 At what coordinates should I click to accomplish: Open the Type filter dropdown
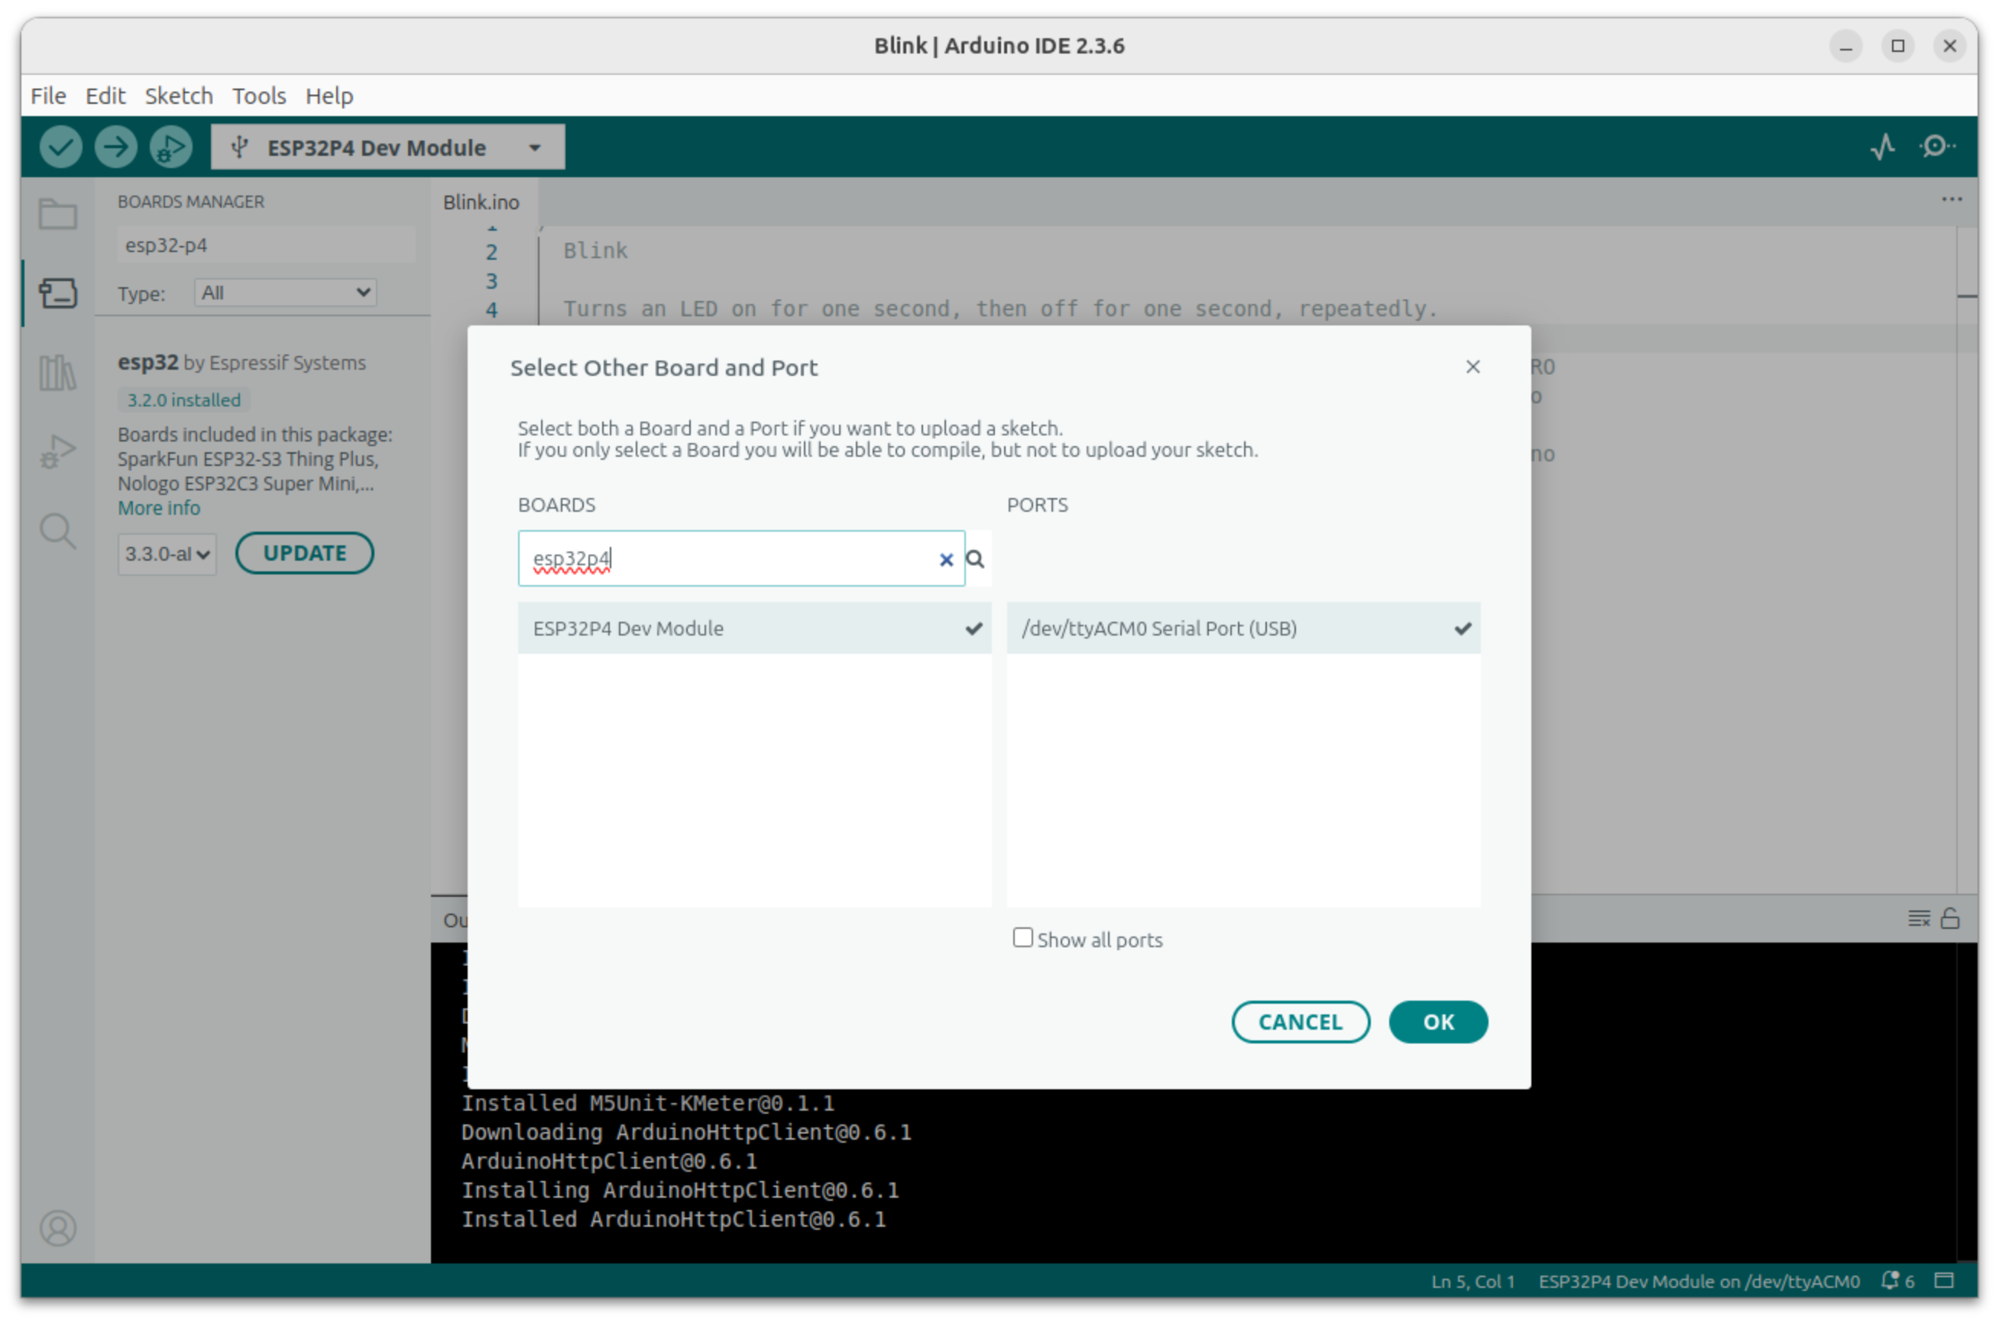click(285, 293)
